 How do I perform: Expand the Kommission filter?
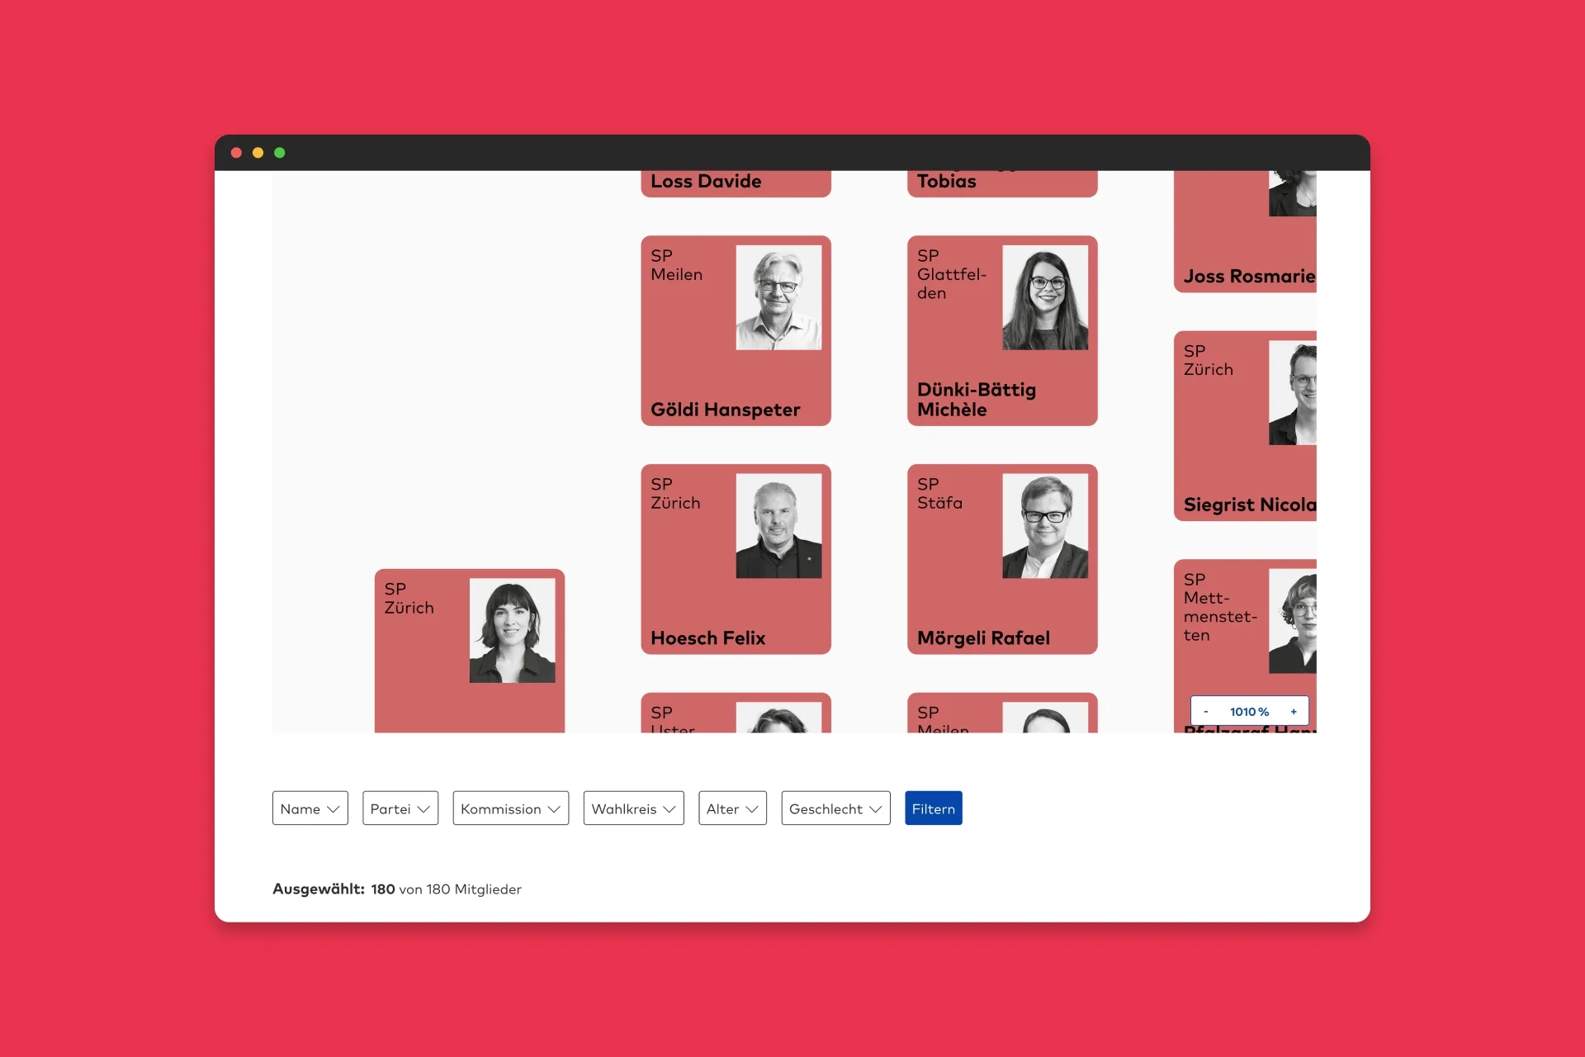click(x=510, y=808)
